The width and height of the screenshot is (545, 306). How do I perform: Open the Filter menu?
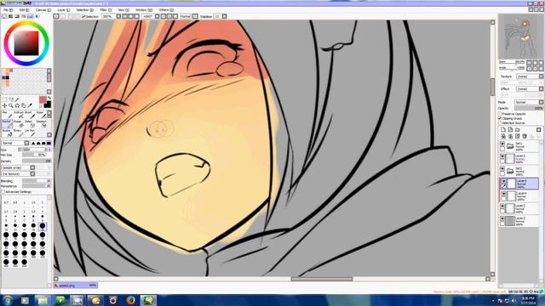(106, 10)
